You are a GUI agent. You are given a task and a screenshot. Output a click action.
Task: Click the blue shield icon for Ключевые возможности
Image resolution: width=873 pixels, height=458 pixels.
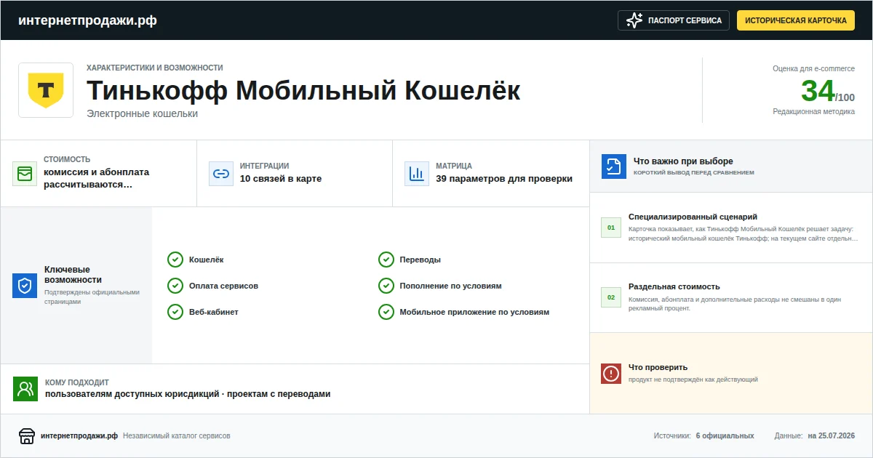[25, 286]
